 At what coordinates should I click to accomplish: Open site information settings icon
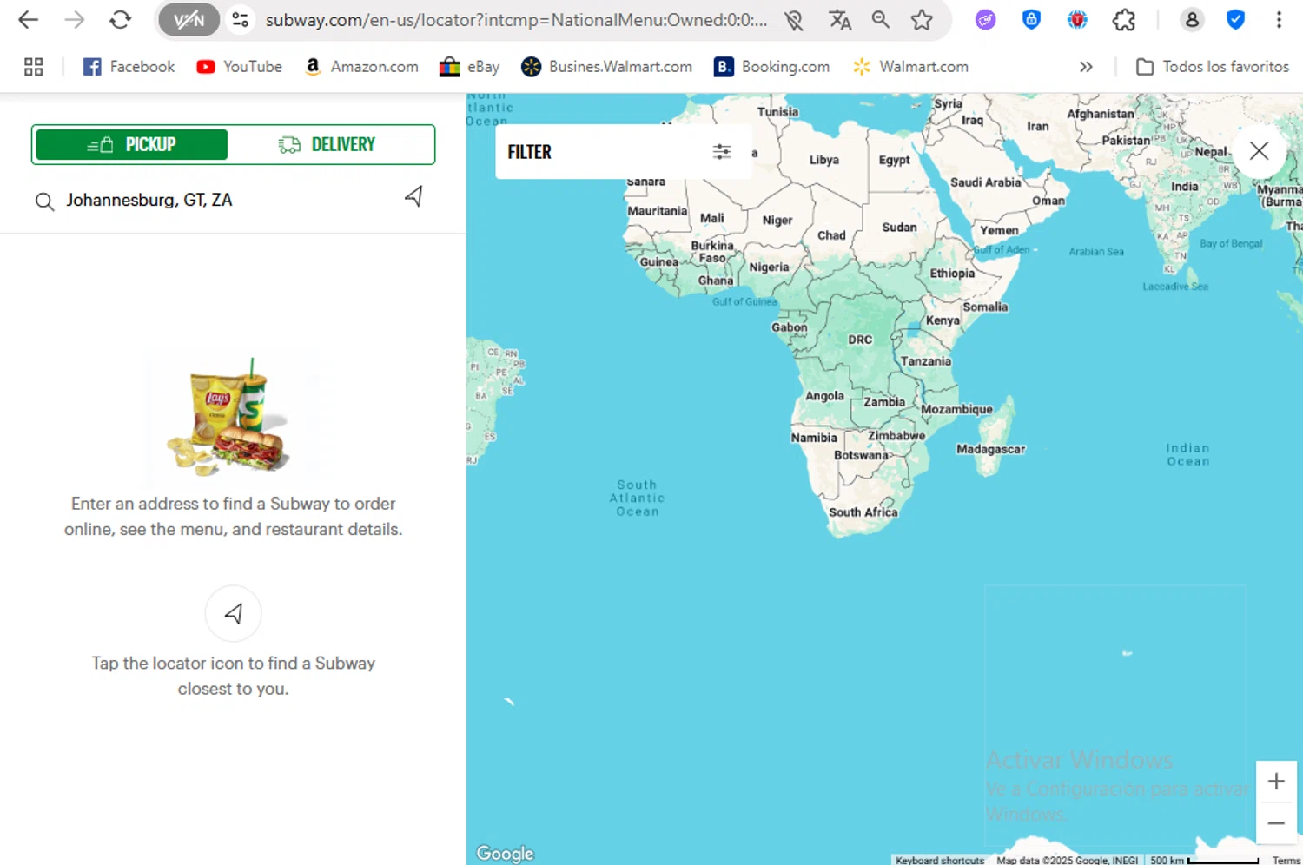[240, 19]
